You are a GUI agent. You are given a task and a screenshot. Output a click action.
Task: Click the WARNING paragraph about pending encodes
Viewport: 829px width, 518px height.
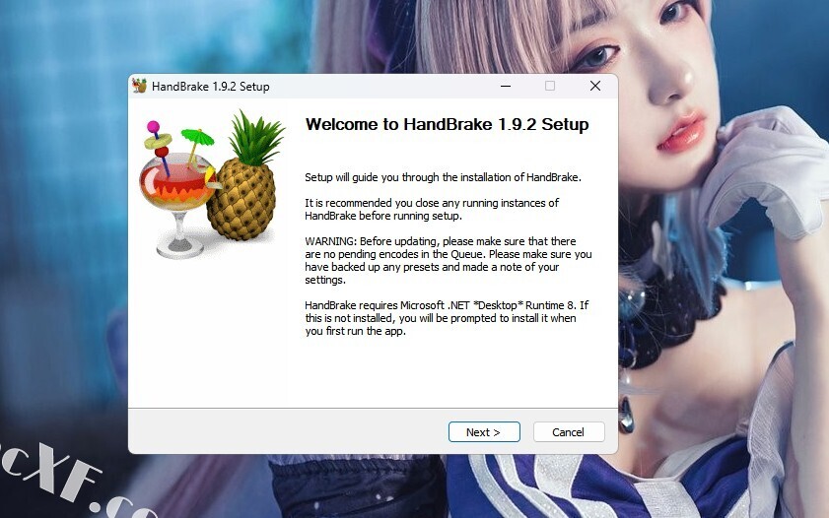449,260
